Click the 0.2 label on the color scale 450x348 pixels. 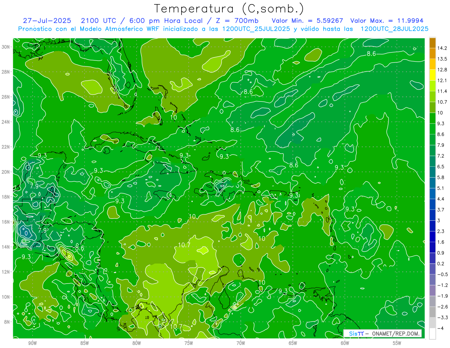tap(441, 264)
